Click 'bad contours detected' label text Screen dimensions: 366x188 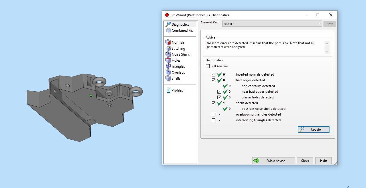coord(258,86)
